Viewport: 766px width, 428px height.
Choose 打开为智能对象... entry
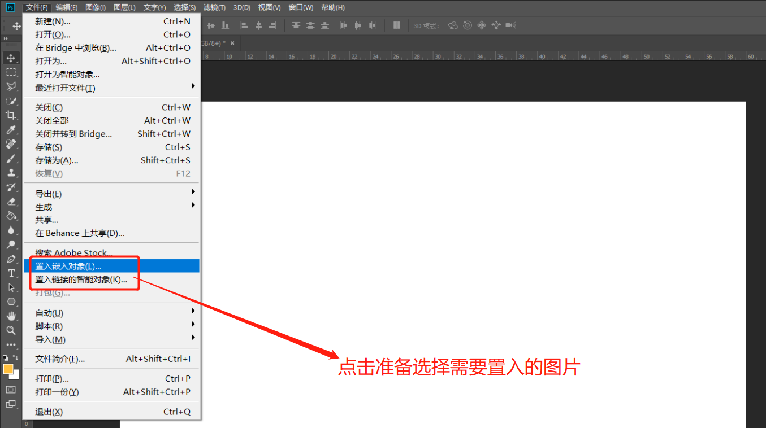click(x=112, y=75)
